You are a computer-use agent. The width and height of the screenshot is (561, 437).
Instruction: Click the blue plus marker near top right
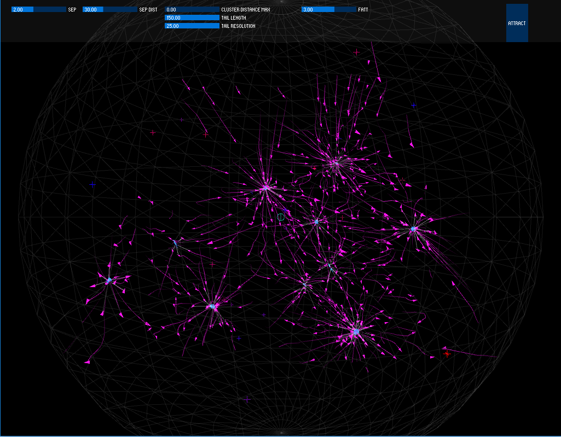click(413, 104)
